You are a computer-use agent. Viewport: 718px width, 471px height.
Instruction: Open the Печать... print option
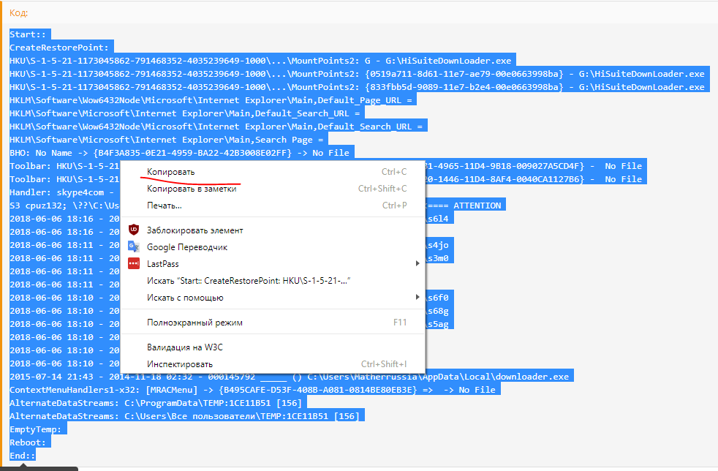[x=164, y=206]
